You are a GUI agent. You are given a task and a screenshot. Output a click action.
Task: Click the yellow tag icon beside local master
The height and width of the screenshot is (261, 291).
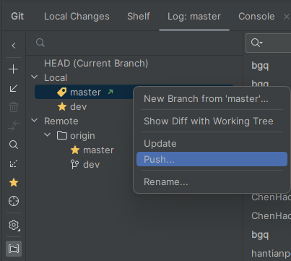[x=62, y=92]
